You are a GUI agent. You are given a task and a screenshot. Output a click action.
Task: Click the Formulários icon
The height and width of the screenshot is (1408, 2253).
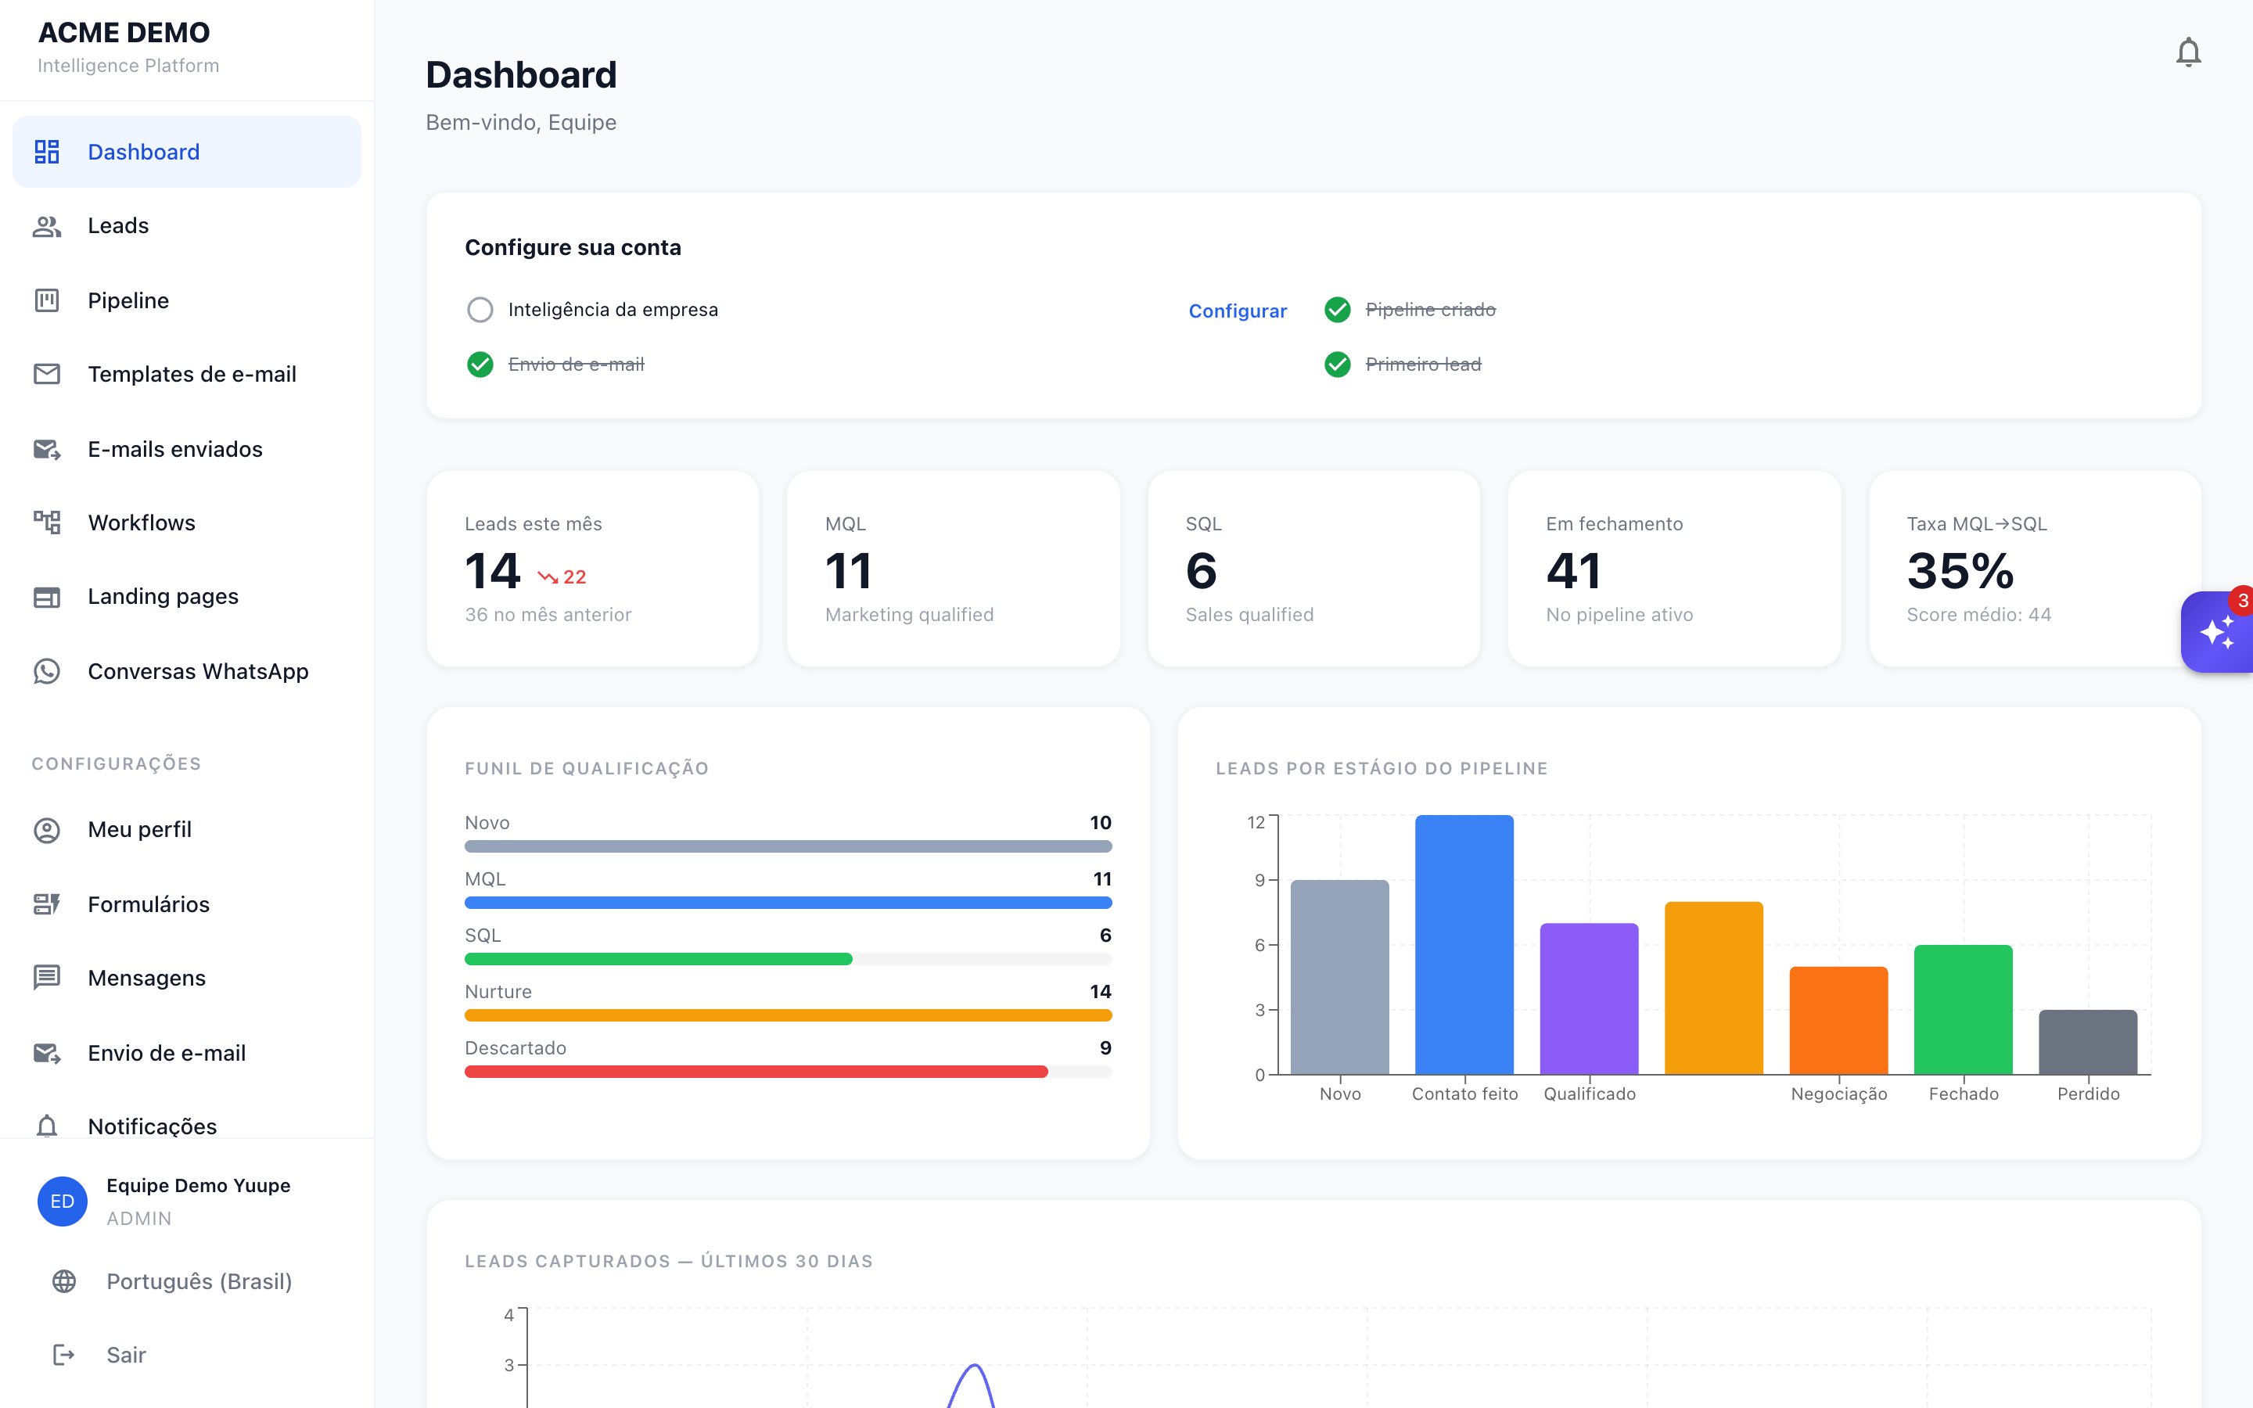[47, 904]
